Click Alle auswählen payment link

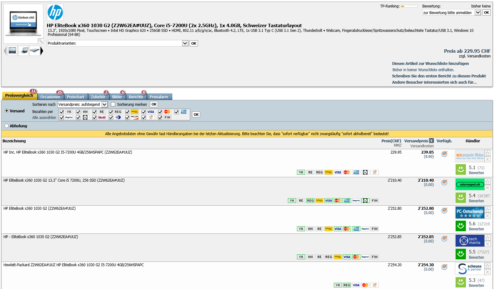(x=44, y=118)
